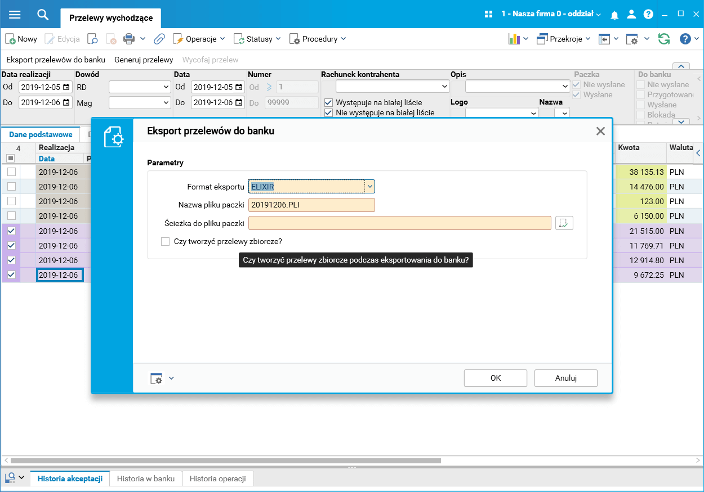Confirm export with OK button
704x492 pixels.
click(496, 378)
